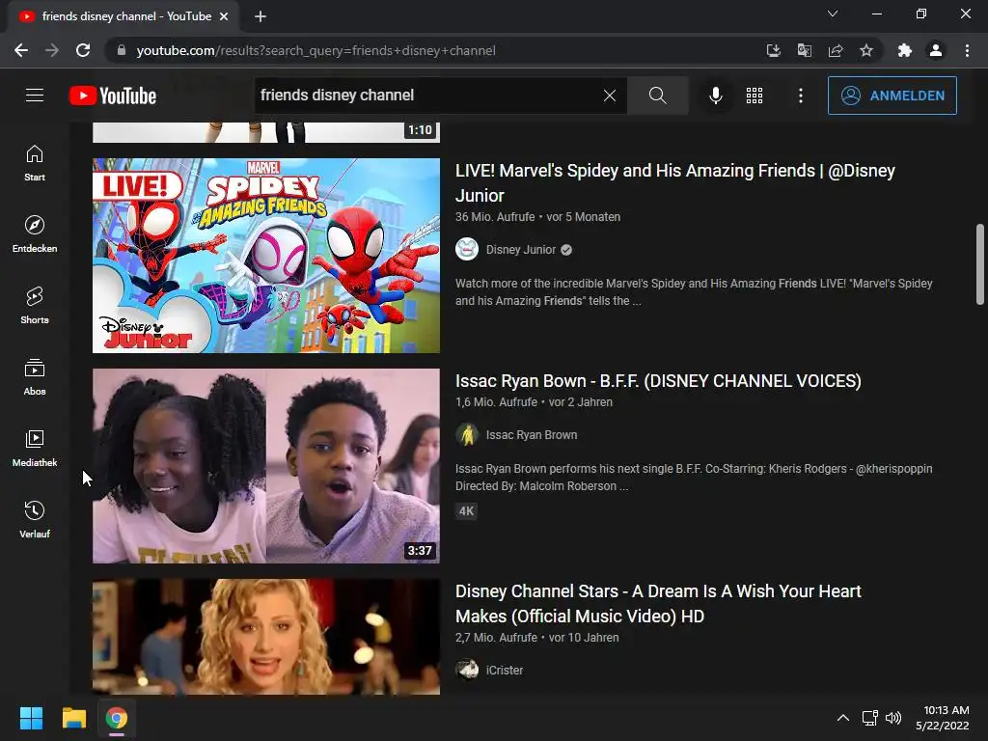View site information lock icon
Screen dimensions: 988x741
(121, 50)
